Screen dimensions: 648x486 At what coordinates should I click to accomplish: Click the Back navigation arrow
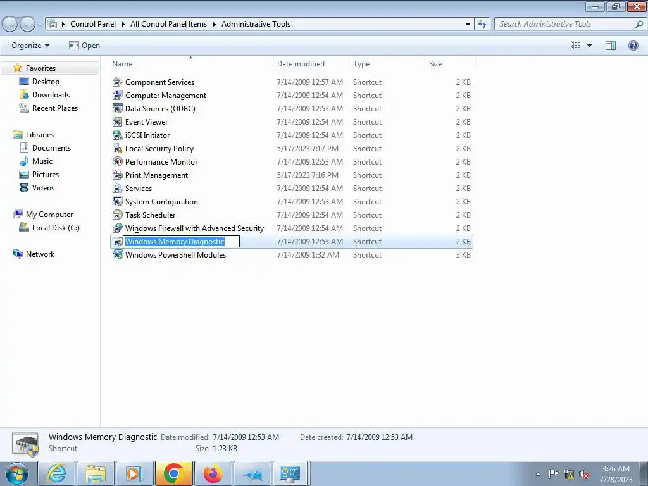[x=10, y=25]
